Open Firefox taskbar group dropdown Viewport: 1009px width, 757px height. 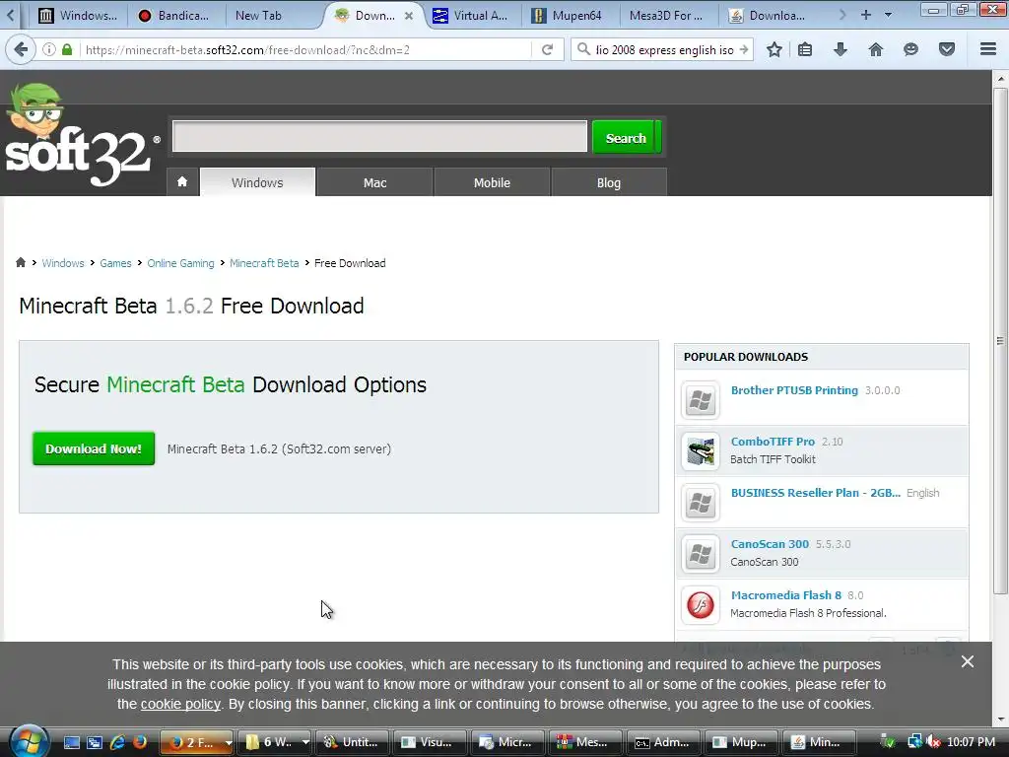coord(228,742)
